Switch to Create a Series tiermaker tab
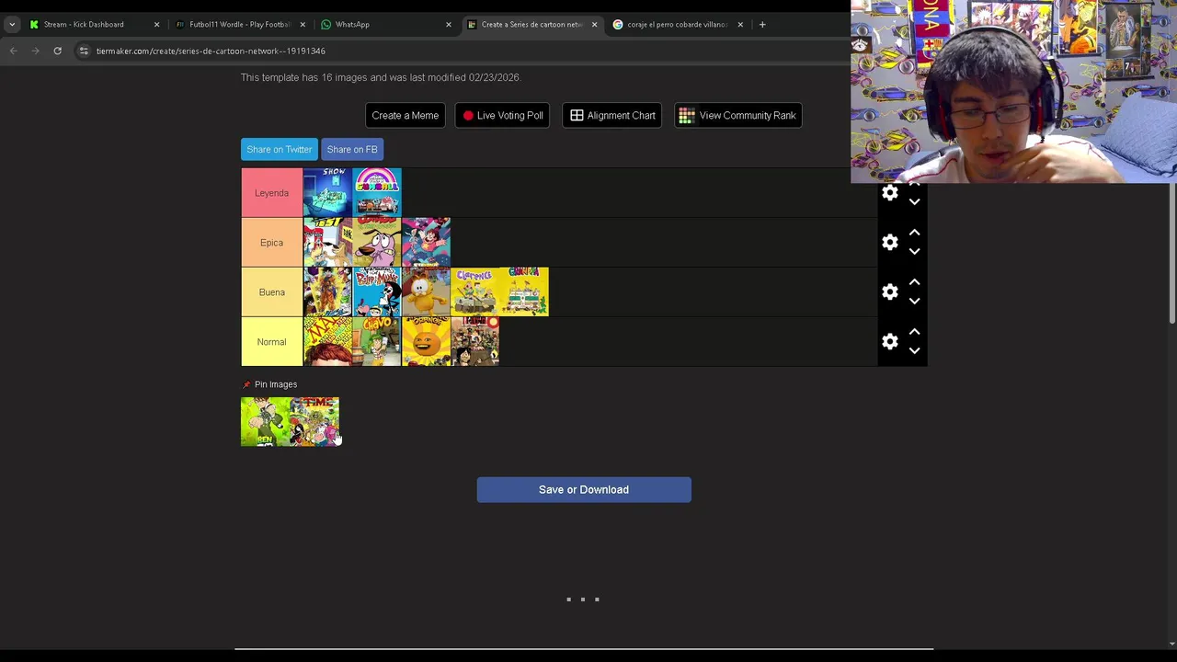Screen dimensions: 1177x662 [x=533, y=25]
